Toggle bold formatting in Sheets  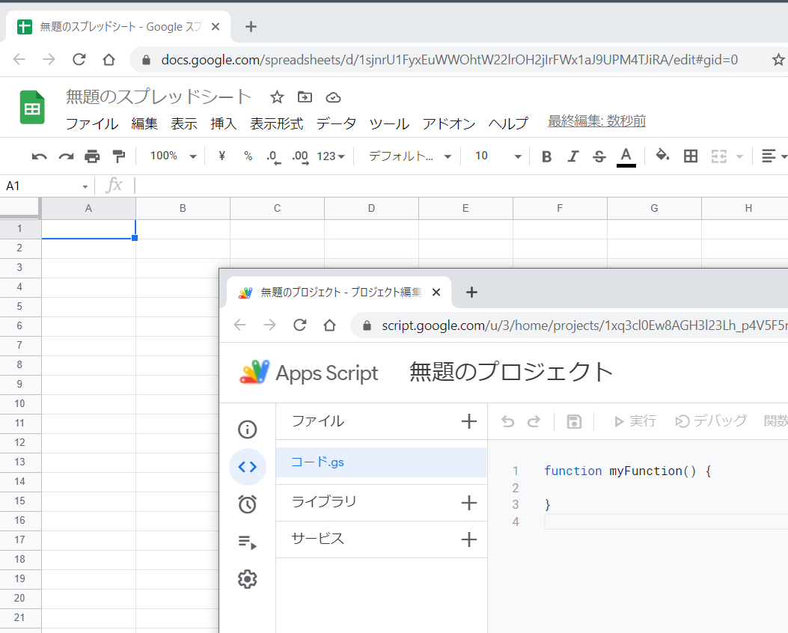click(547, 156)
